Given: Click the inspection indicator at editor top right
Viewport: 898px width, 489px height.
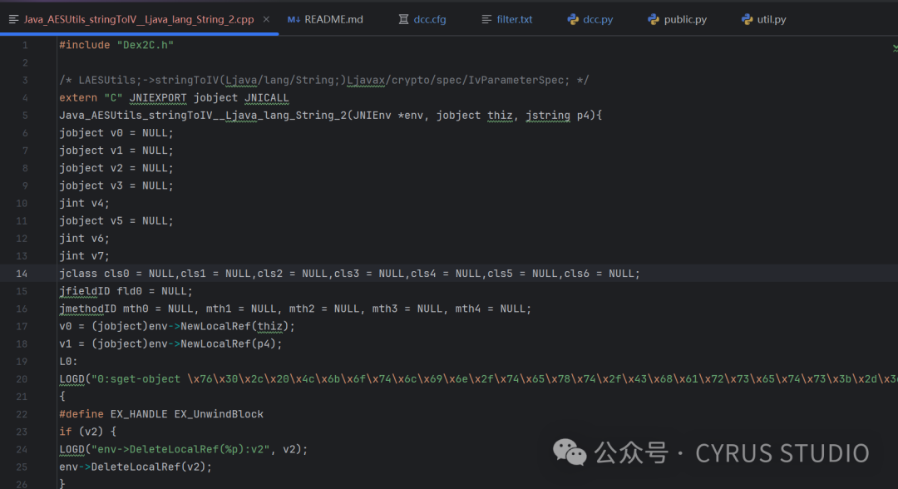Looking at the screenshot, I should tap(895, 48).
